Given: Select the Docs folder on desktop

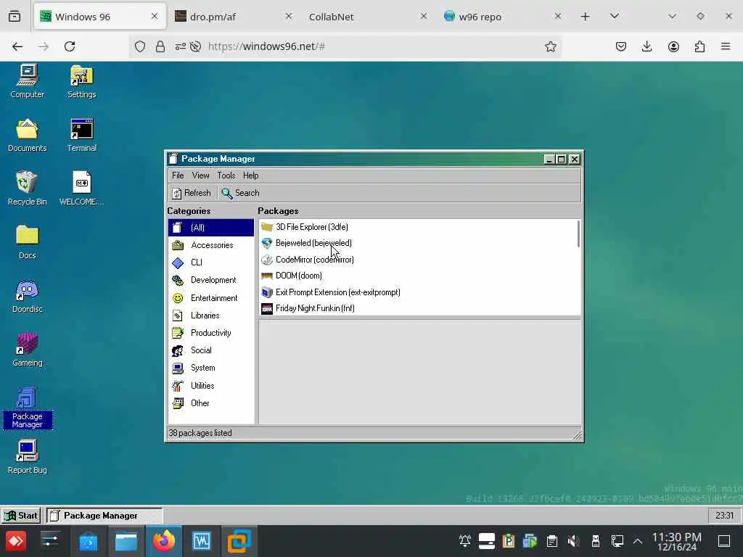Looking at the screenshot, I should point(27,242).
